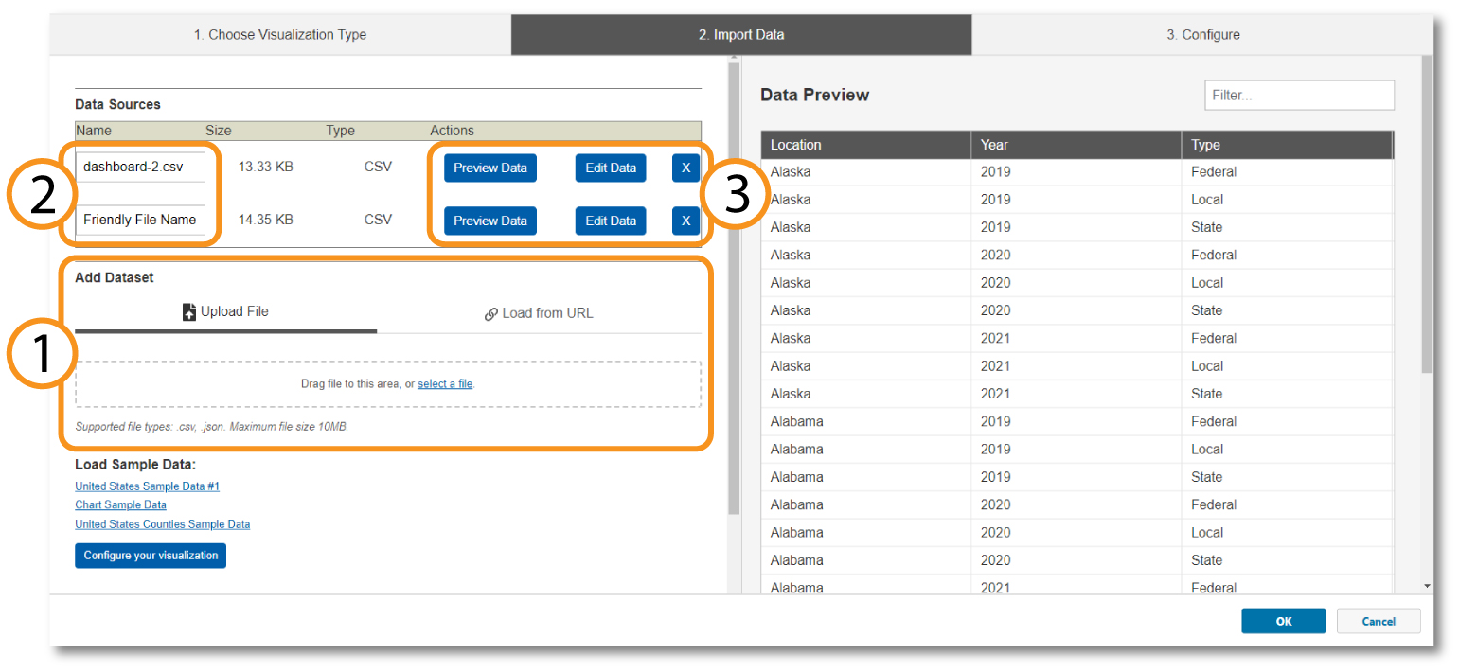The width and height of the screenshot is (1459, 672).
Task: Open United States Sample Data #1
Action: 147,486
